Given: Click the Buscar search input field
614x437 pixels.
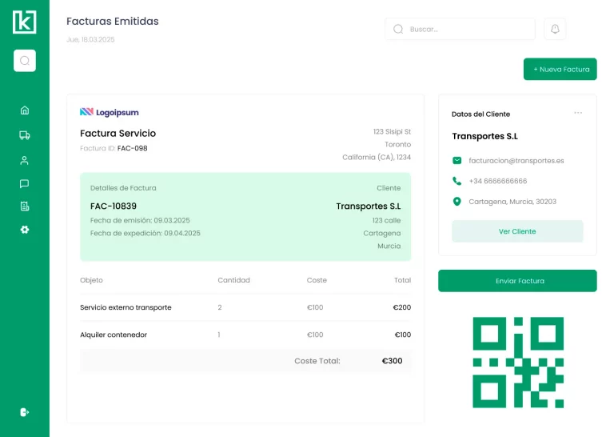Looking at the screenshot, I should pos(460,29).
